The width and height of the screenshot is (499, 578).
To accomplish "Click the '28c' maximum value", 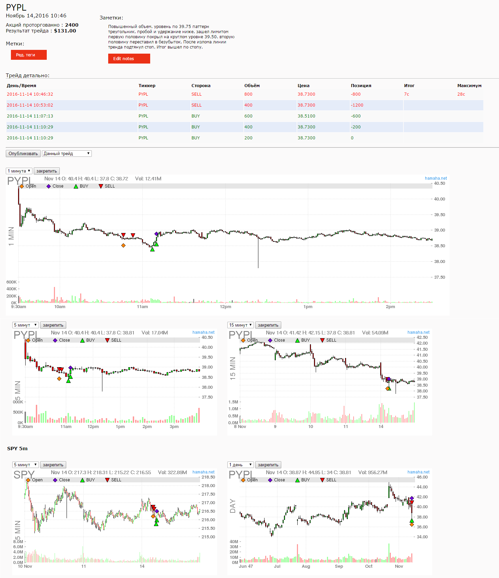I will pos(461,94).
